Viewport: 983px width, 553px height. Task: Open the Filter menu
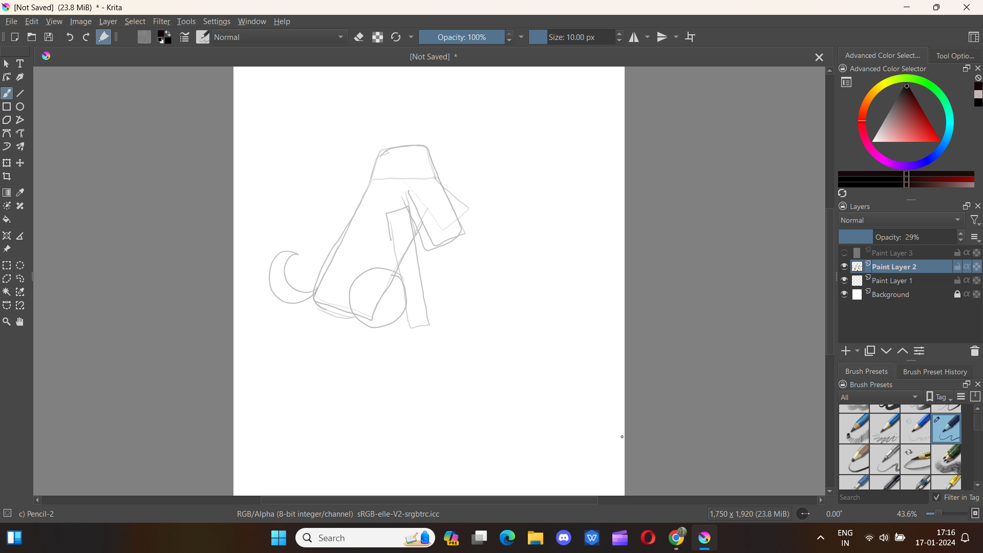(x=161, y=22)
